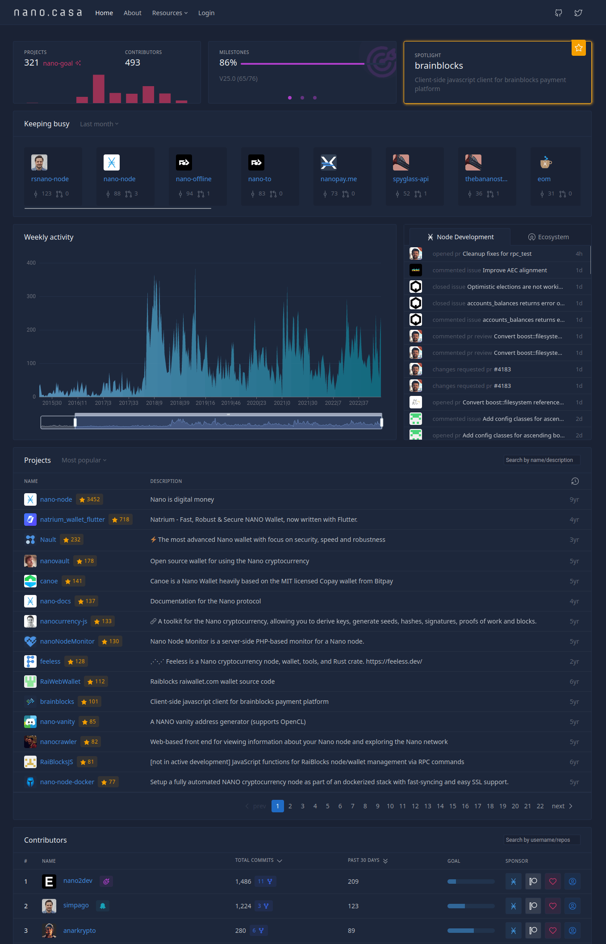Viewport: 606px width, 944px height.
Task: Click the contributor search by username/repos field
Action: click(542, 840)
